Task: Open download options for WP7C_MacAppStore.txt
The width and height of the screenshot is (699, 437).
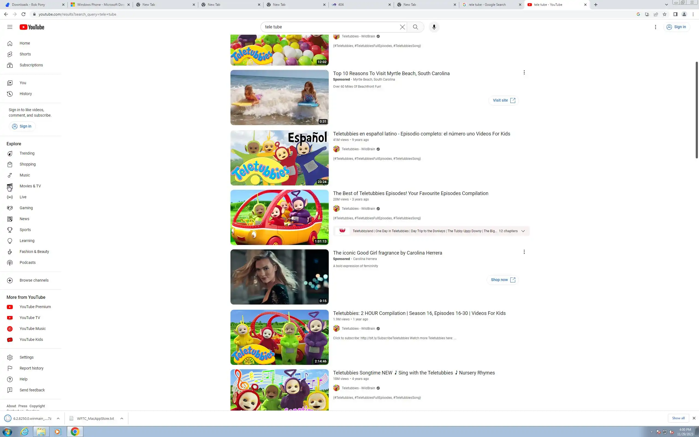Action: pos(122,418)
